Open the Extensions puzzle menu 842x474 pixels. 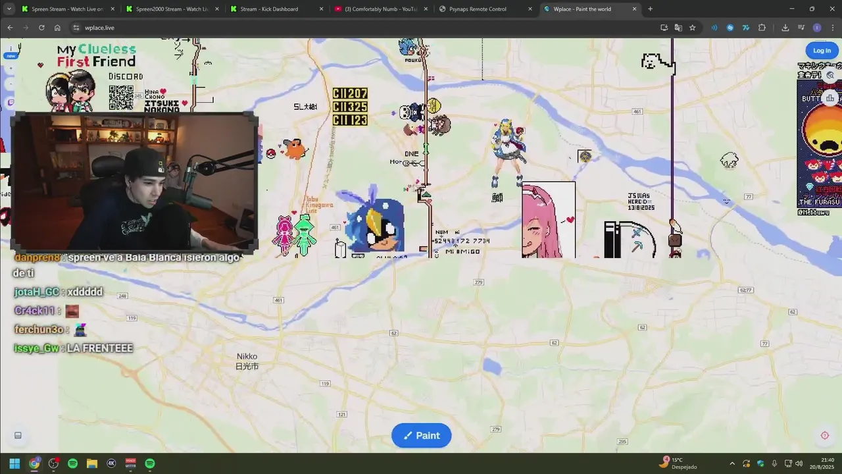click(762, 28)
